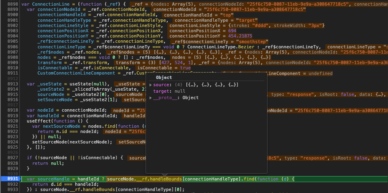Viewport: 388px width, 193px height.
Task: Click line number 8922 in the gutter
Action: pos(13,131)
